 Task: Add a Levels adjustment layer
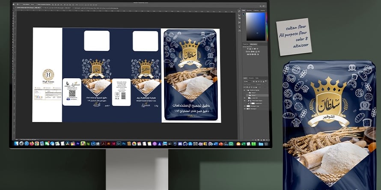pos(250,49)
